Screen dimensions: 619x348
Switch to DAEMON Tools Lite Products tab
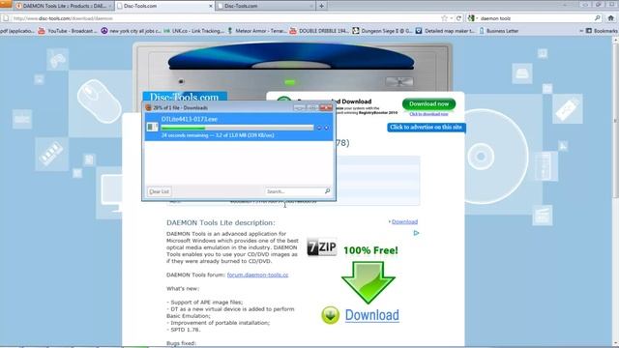click(x=63, y=6)
